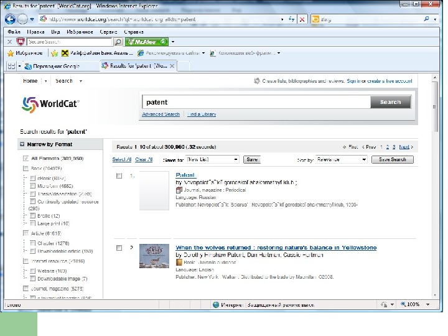Click the Next results page link
The image size is (448, 336).
(x=404, y=147)
